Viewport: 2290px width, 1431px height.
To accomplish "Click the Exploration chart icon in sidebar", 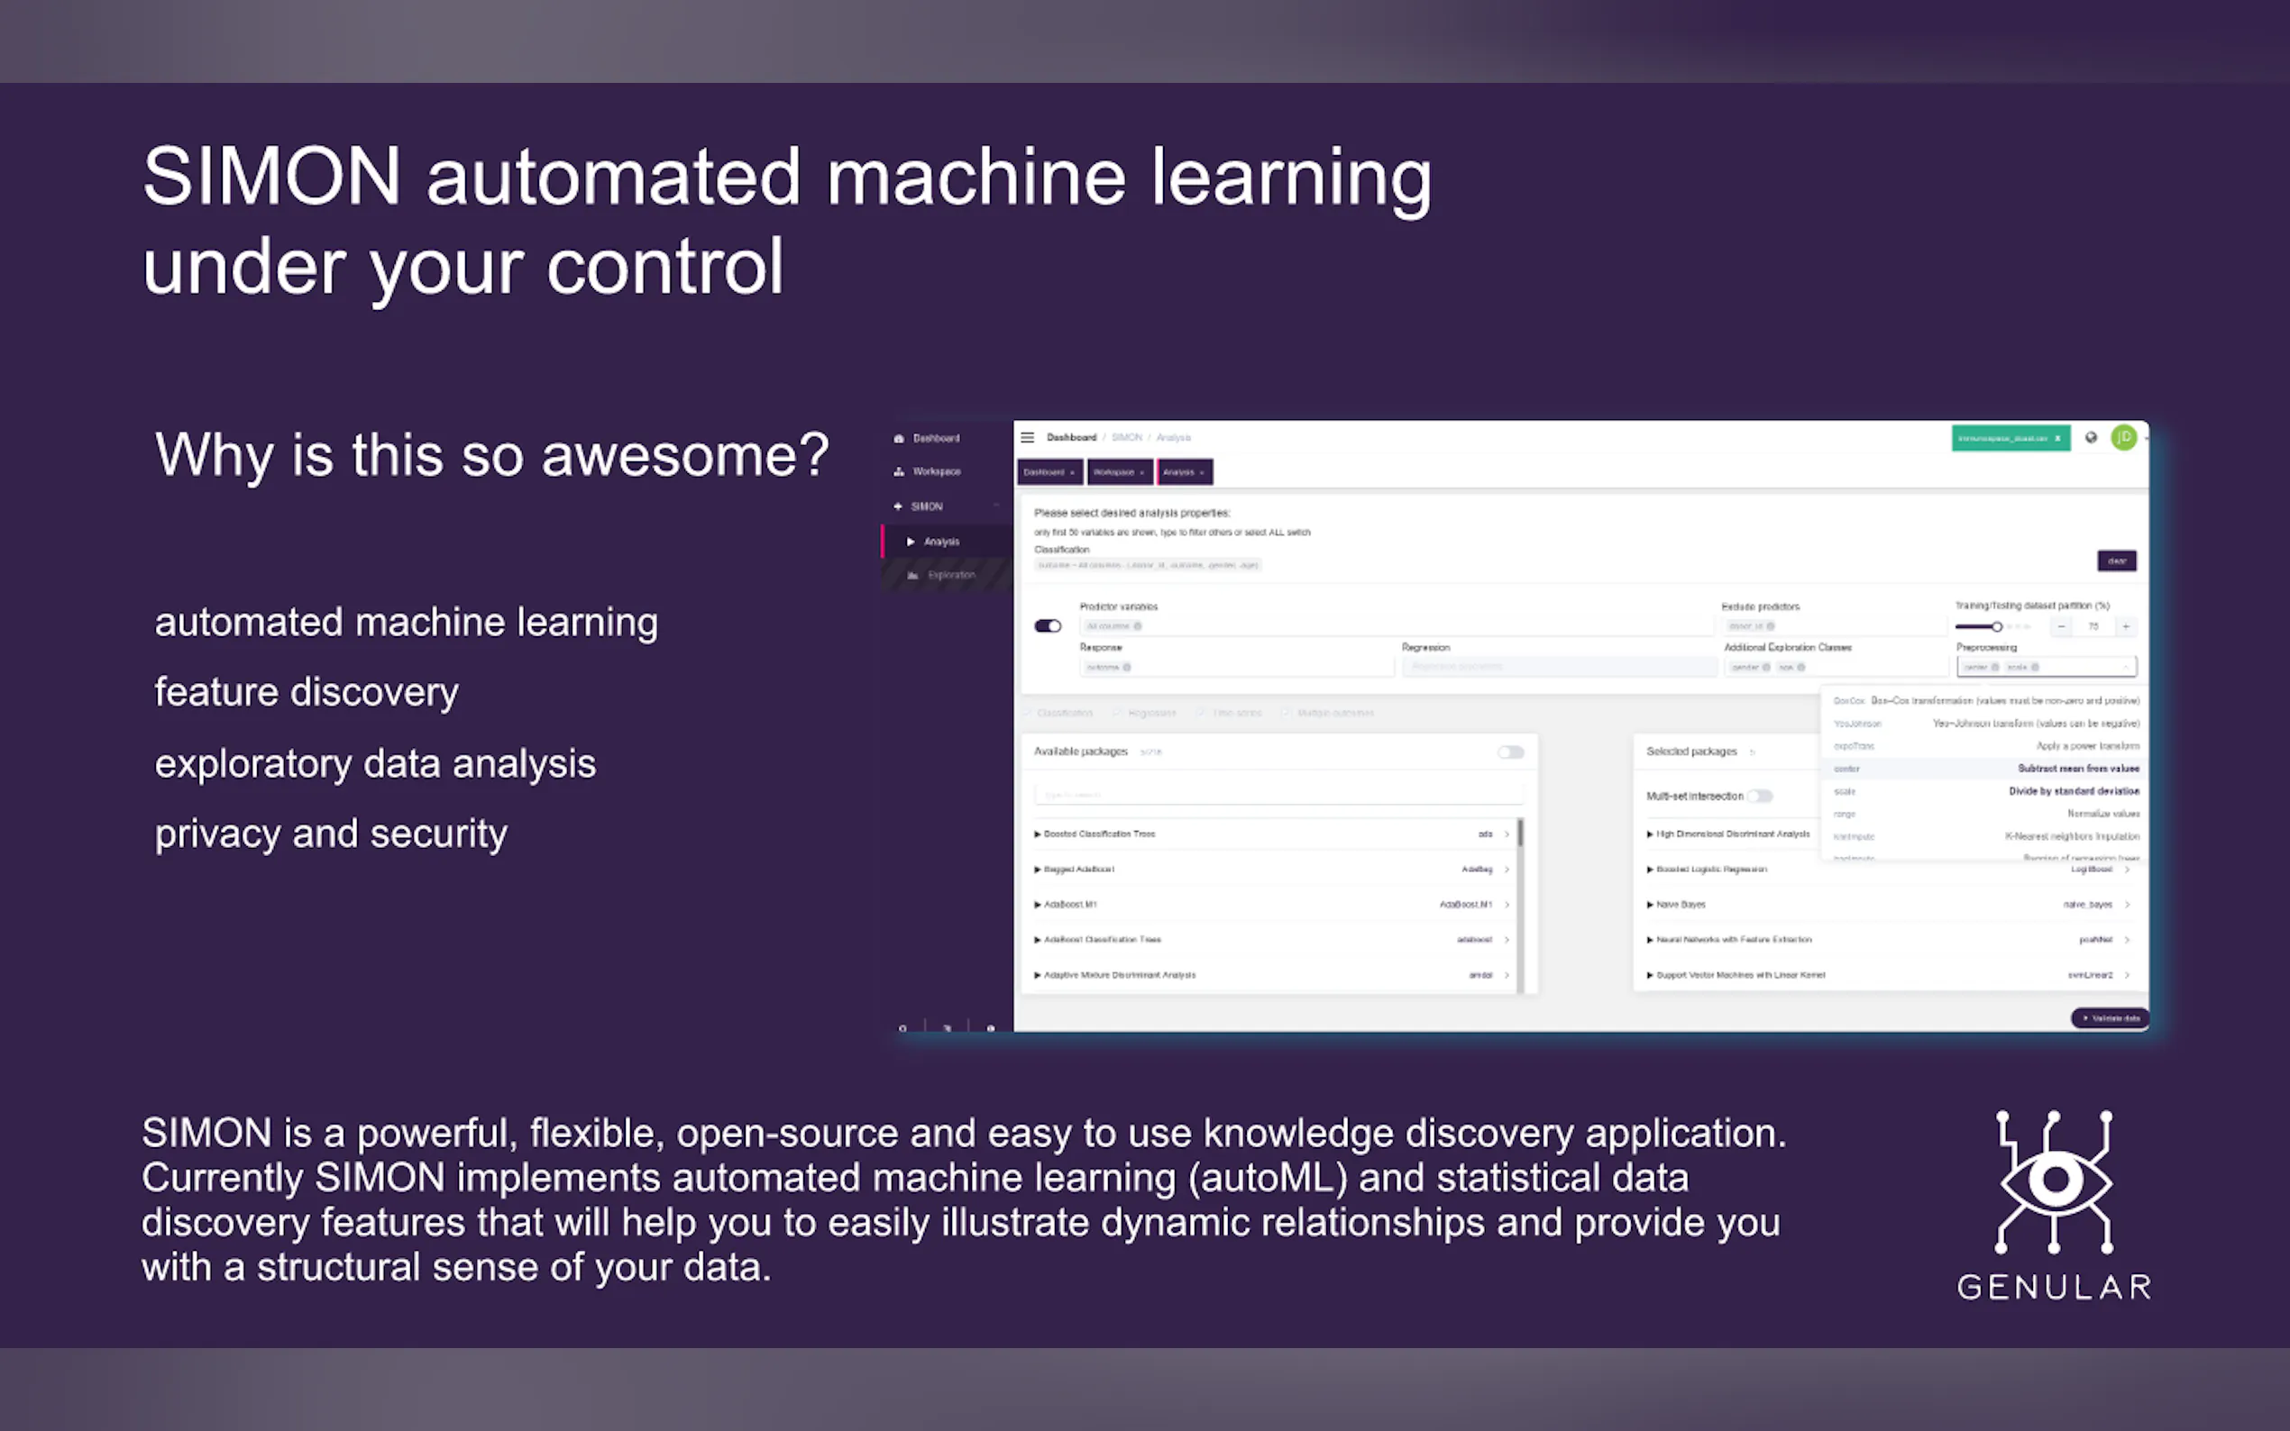I will tap(912, 576).
